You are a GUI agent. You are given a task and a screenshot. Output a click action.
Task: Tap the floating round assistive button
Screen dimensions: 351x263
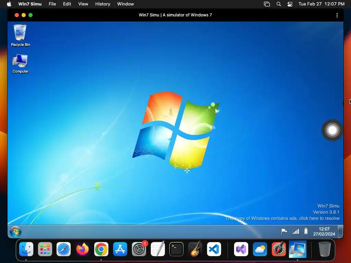click(x=332, y=130)
